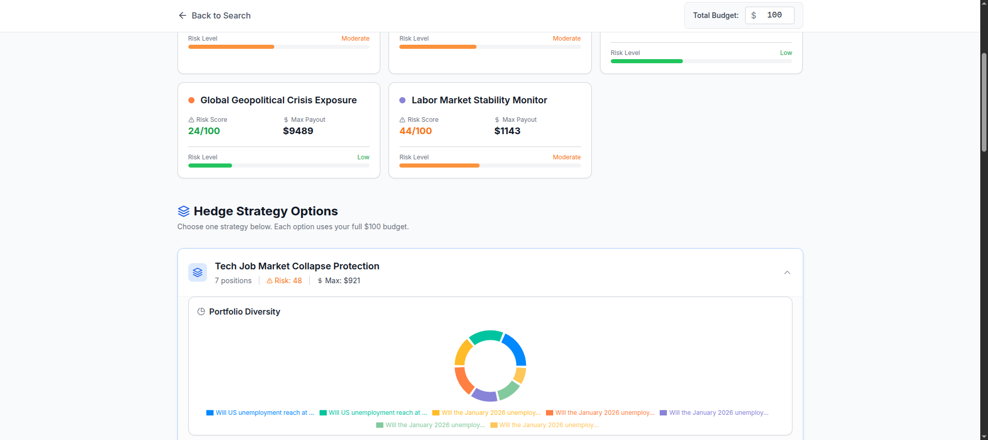
Task: Toggle purple legend item 'Will the January 2026 unemploy'
Action: point(714,413)
